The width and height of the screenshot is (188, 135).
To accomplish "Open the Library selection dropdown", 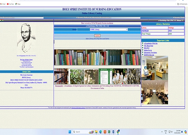I will tap(109, 30).
